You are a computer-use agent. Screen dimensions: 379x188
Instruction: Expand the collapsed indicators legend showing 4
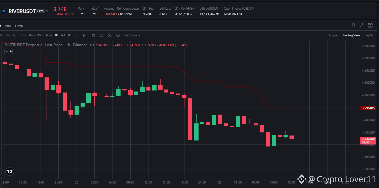click(x=9, y=51)
